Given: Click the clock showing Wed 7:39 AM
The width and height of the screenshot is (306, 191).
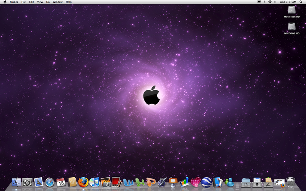Looking at the screenshot, I should 288,2.
